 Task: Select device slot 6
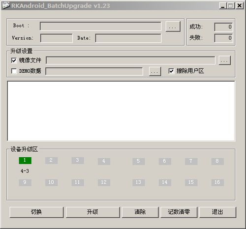click(165, 161)
